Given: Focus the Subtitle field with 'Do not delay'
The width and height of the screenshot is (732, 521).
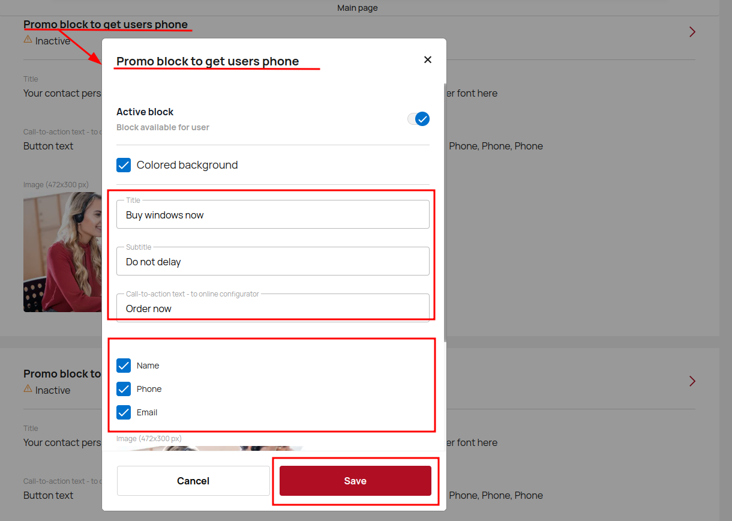Looking at the screenshot, I should tap(272, 262).
